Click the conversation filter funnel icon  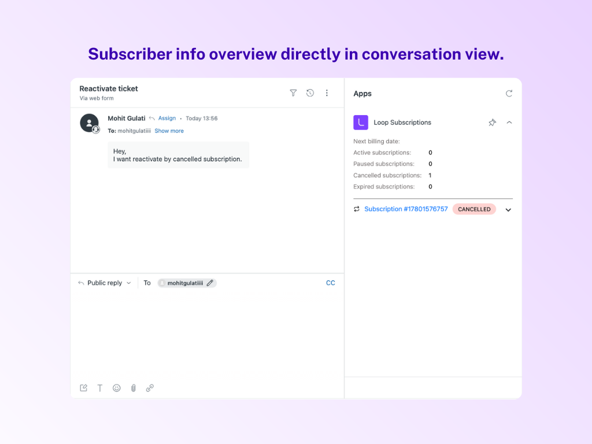coord(293,93)
